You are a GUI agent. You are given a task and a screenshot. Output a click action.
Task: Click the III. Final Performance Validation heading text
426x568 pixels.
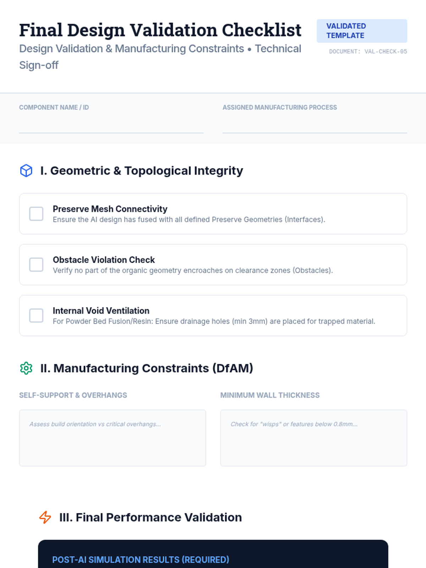[x=151, y=517]
